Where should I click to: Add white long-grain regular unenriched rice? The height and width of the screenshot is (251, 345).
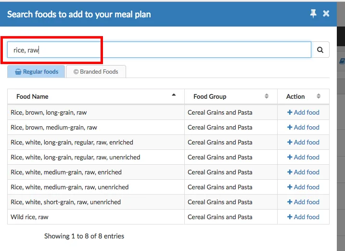(x=303, y=157)
